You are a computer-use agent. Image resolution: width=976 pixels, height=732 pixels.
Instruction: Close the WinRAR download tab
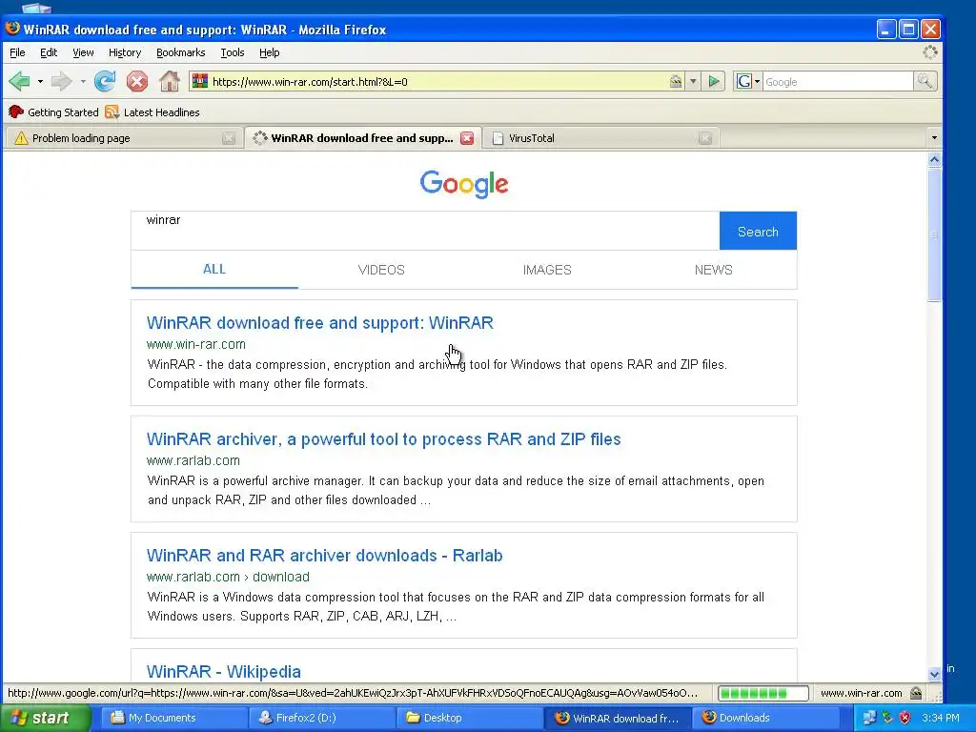click(467, 138)
